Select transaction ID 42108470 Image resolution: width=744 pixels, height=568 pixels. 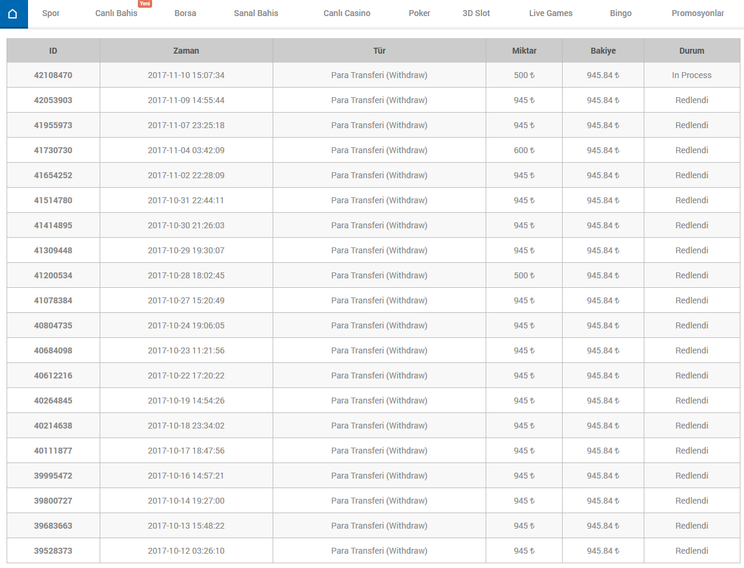point(53,75)
